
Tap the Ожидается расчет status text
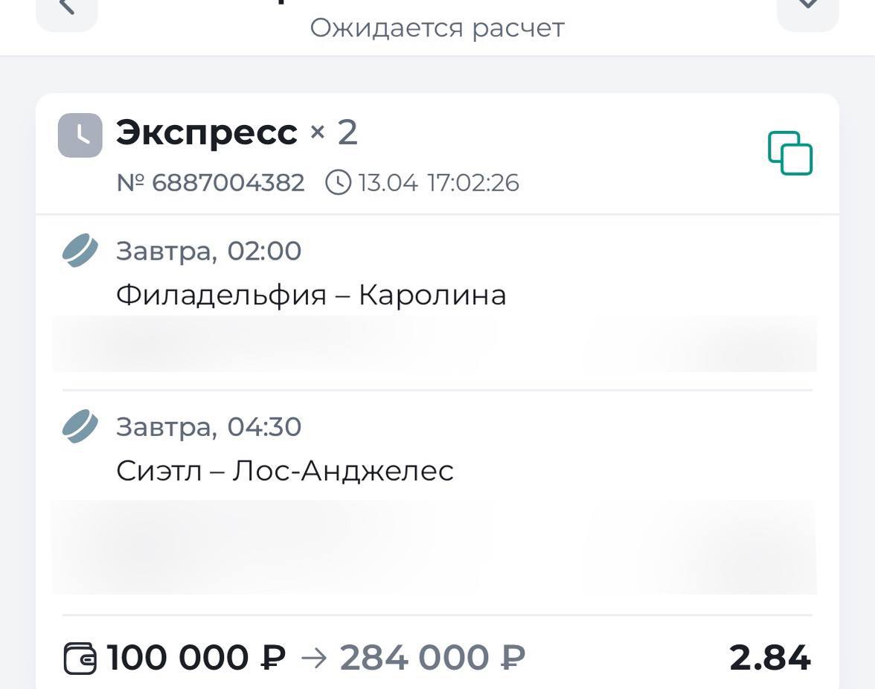tap(437, 28)
